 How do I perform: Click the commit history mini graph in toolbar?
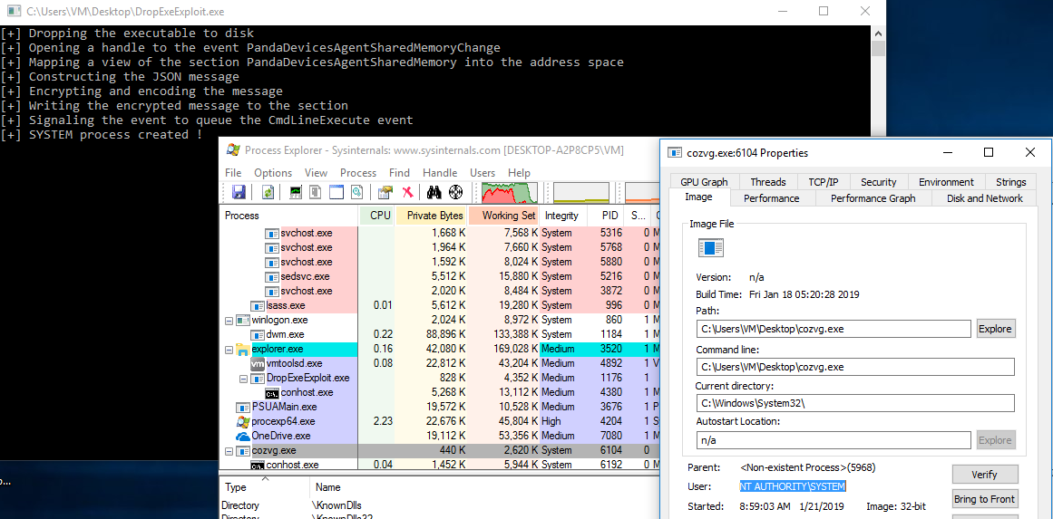coord(580,192)
